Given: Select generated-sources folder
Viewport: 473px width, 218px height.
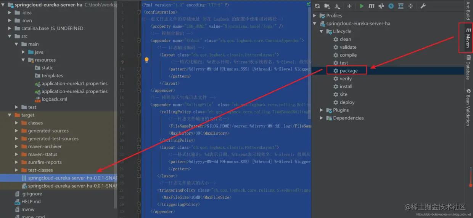Looking at the screenshot, I should coord(45,131).
